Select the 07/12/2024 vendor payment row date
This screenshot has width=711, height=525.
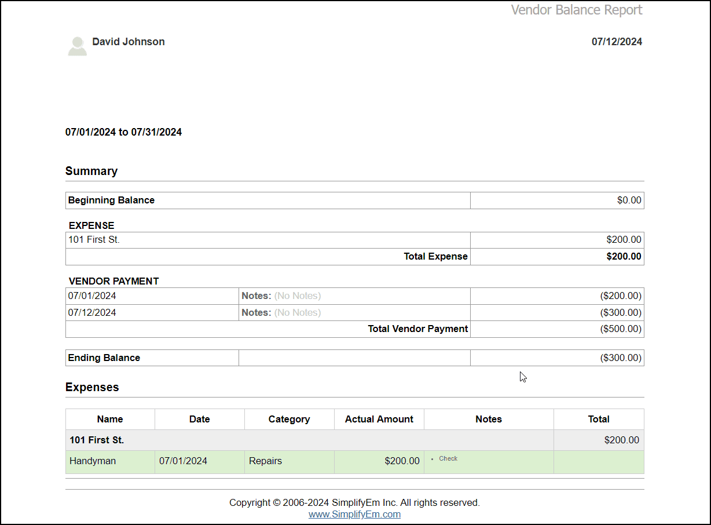click(92, 313)
